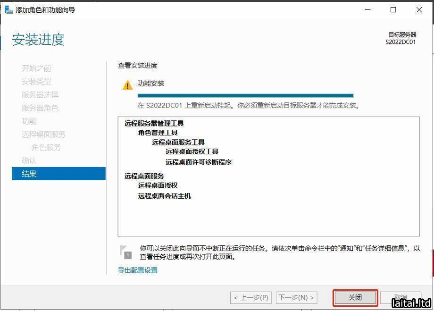The height and width of the screenshot is (311, 434).
Task: Select the 开始之前 step in sidebar
Action: point(36,68)
